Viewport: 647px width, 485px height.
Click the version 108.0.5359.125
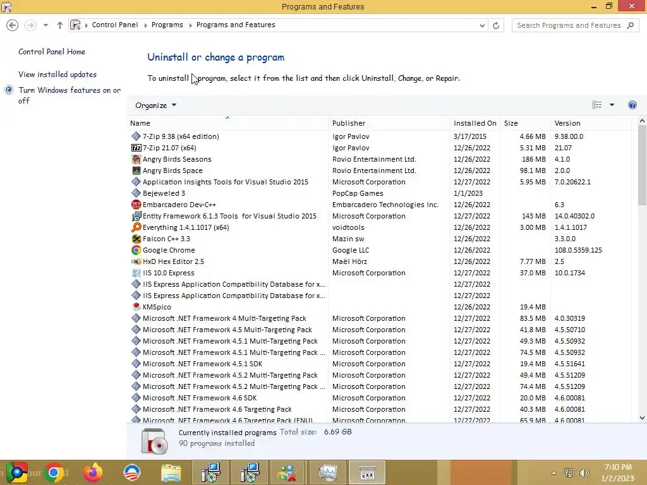[x=578, y=250]
